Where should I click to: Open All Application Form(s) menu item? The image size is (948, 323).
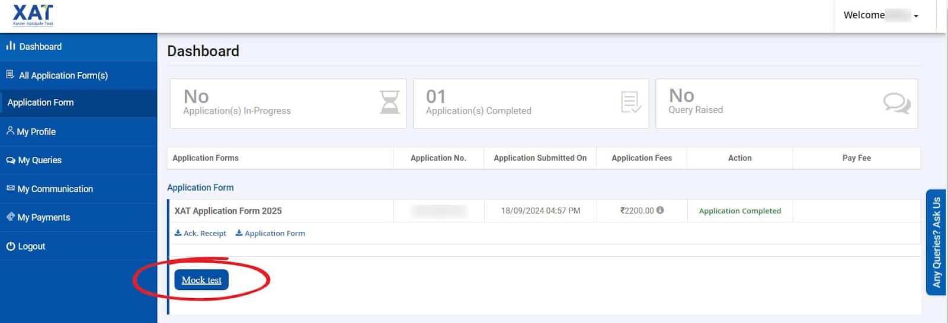coord(78,75)
